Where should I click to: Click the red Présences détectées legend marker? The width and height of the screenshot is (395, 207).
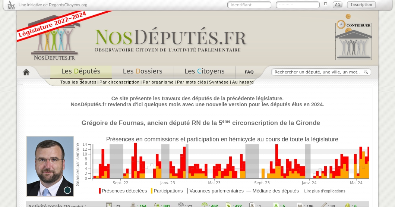coord(100,191)
